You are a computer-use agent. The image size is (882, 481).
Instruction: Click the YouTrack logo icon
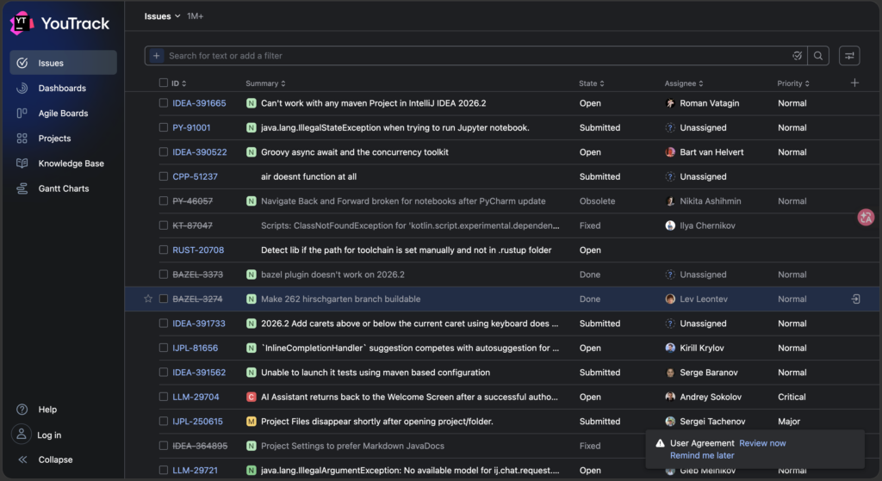22,23
